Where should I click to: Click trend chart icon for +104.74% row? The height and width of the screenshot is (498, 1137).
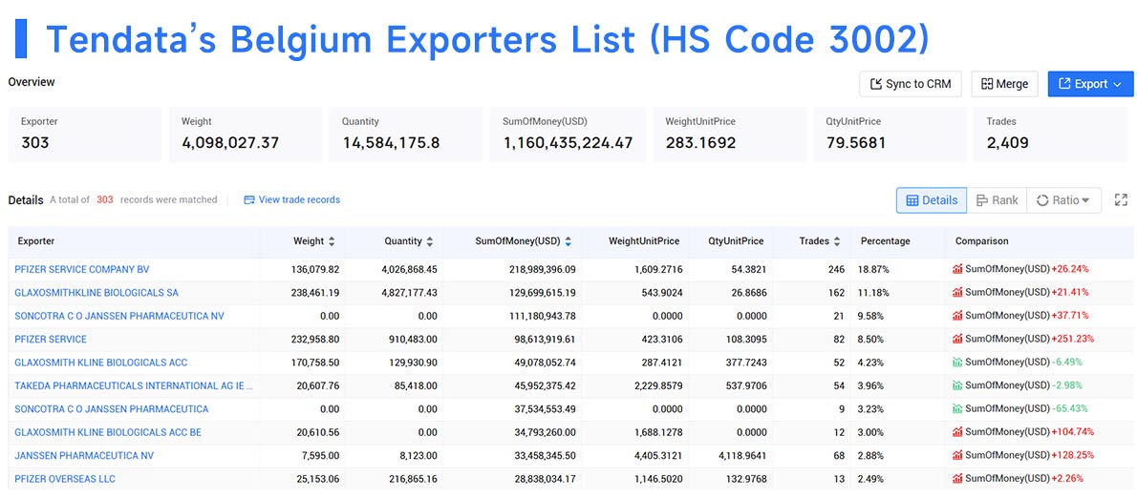coord(957,432)
